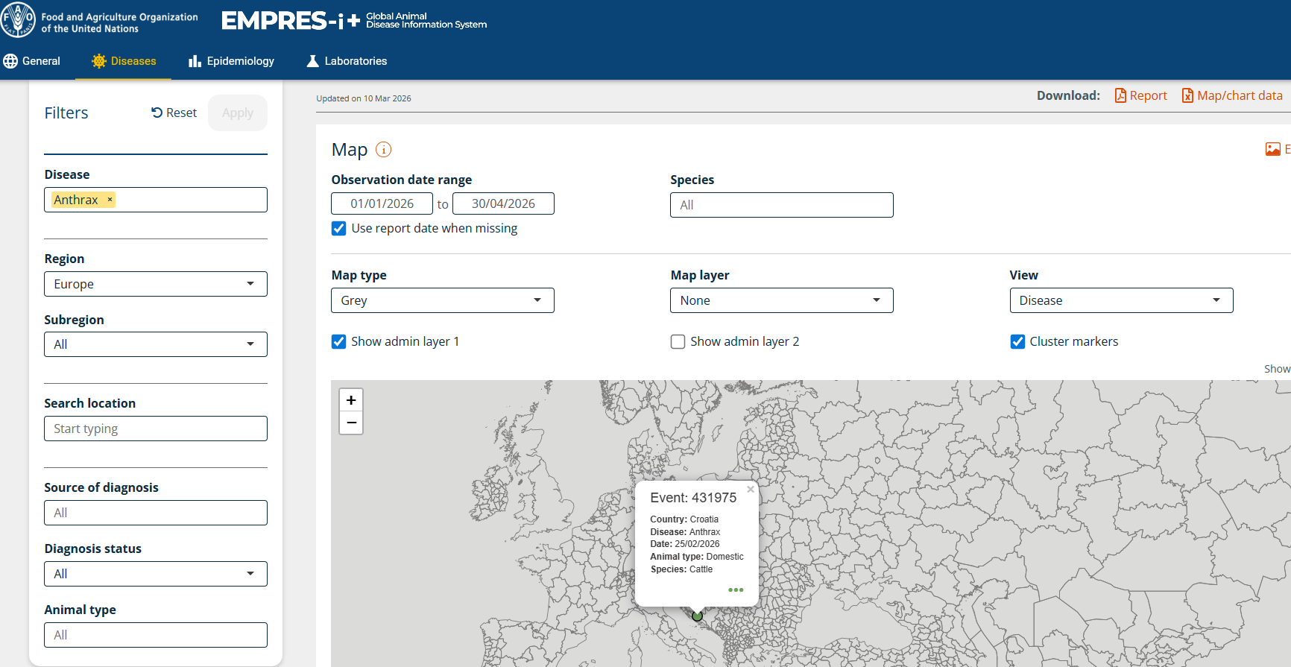Click the Map info icon

click(383, 150)
